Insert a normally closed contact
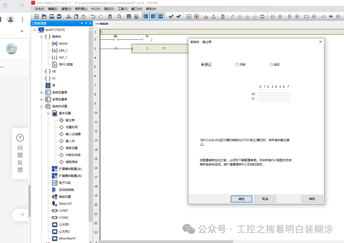This screenshot has height=243, width=344. tap(280, 17)
